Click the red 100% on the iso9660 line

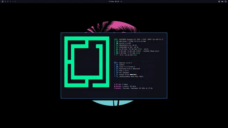[139, 51]
